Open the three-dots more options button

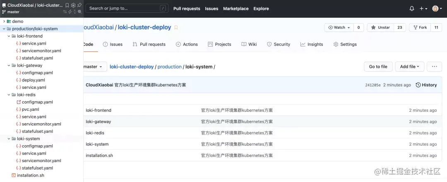click(434, 67)
